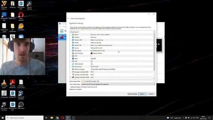
Task: Open the DaVinci Resolve desktop shortcut
Action: pyautogui.click(x=29, y=5)
